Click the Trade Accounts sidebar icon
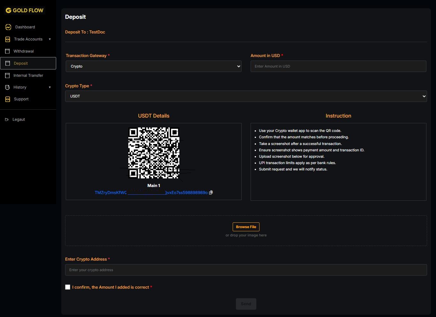This screenshot has width=436, height=317. coord(8,39)
